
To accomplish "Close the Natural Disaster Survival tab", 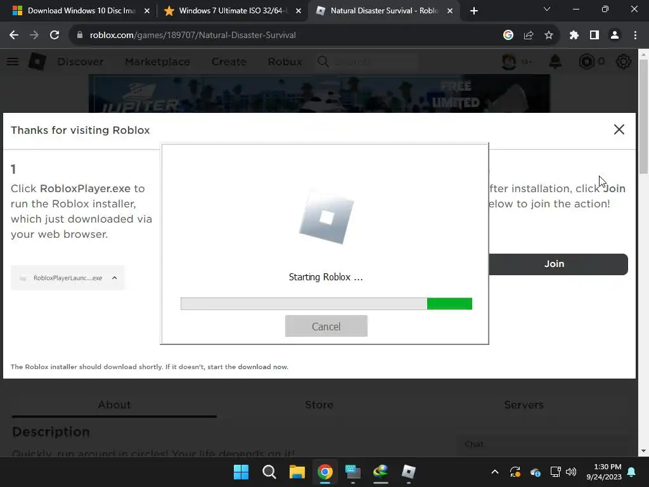I will tap(450, 11).
